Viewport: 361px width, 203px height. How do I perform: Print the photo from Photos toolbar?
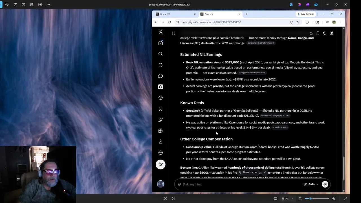(23, 5)
